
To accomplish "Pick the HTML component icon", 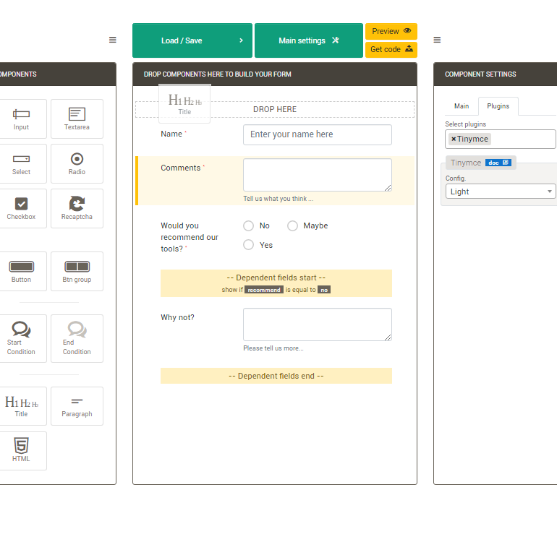I will [x=21, y=450].
